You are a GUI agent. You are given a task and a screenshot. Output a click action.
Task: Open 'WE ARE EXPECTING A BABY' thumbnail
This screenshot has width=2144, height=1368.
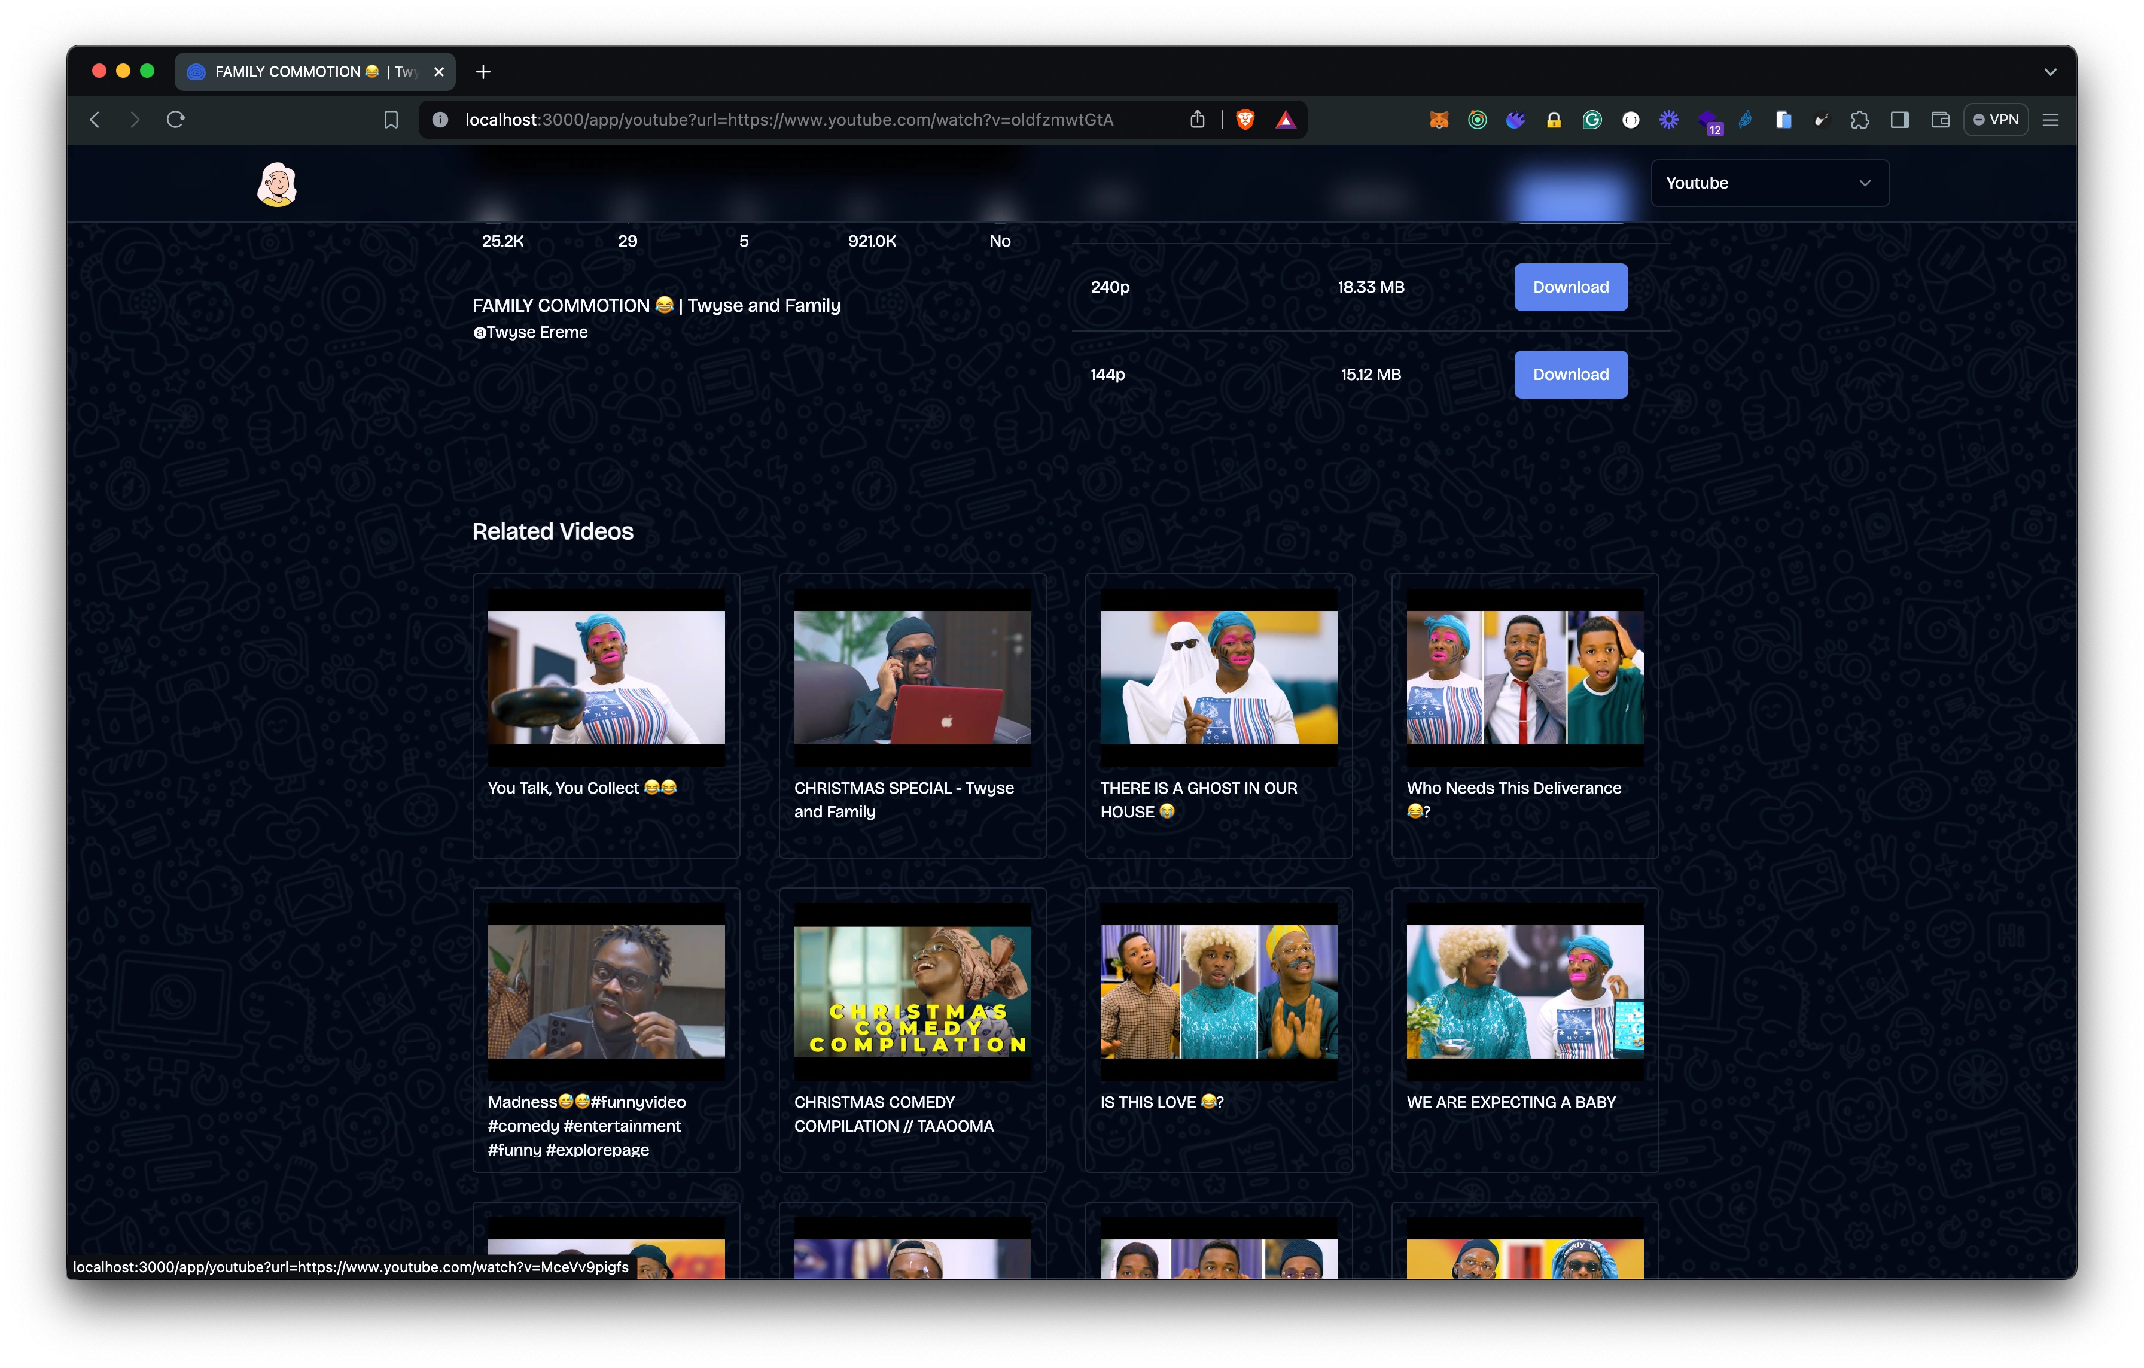(x=1525, y=992)
